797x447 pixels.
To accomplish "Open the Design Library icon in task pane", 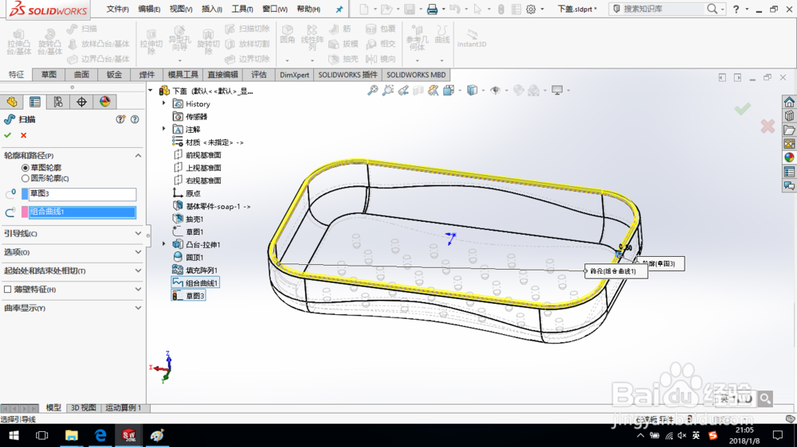I will 789,116.
